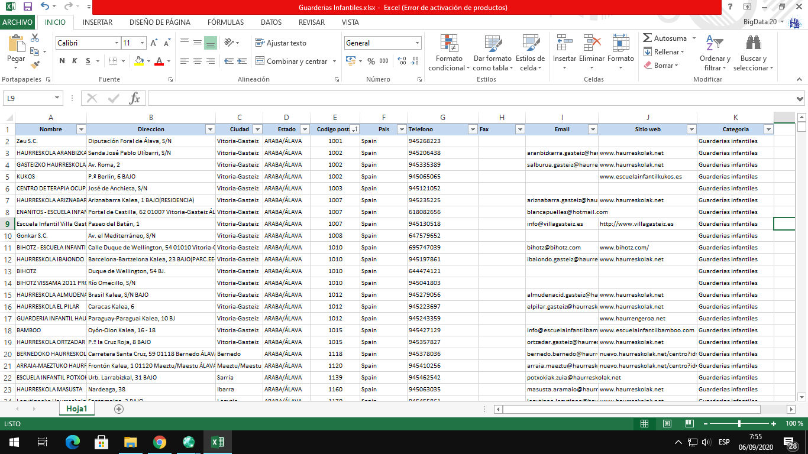Viewport: 808px width, 454px height.
Task: Undo the last action
Action: [46, 8]
